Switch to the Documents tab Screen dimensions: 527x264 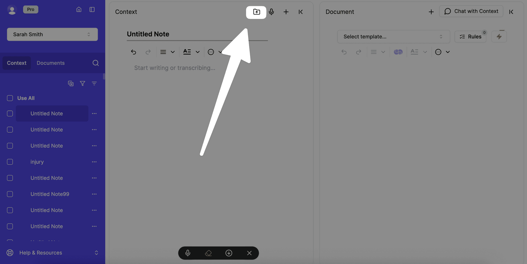click(x=51, y=63)
